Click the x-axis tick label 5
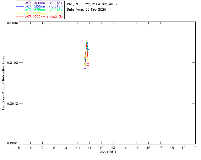This screenshot has width=201, height=160. click(19, 148)
